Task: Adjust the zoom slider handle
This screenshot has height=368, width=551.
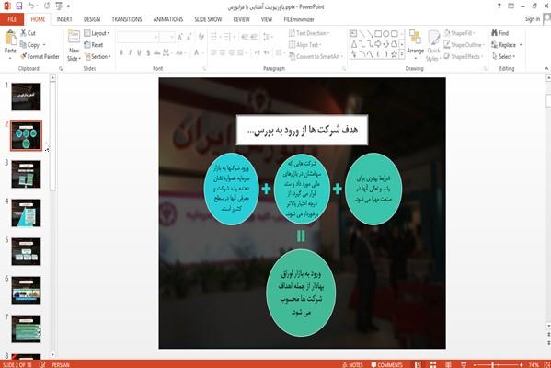Action: pyautogui.click(x=493, y=365)
